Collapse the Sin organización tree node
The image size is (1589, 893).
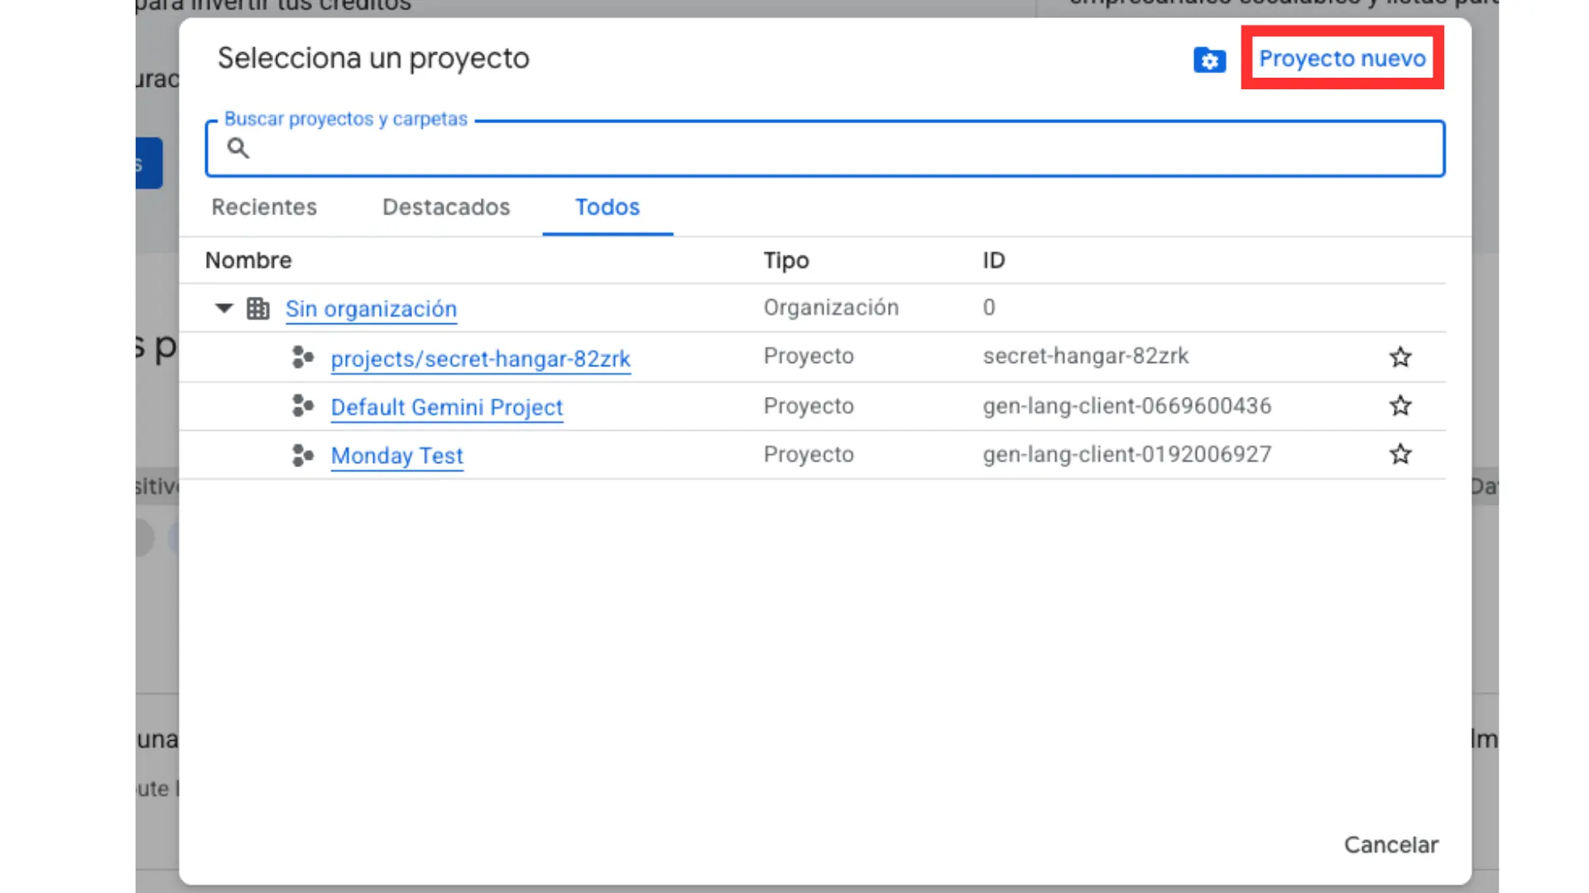223,308
